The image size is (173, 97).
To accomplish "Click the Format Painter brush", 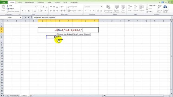I will (x=8, y=12).
